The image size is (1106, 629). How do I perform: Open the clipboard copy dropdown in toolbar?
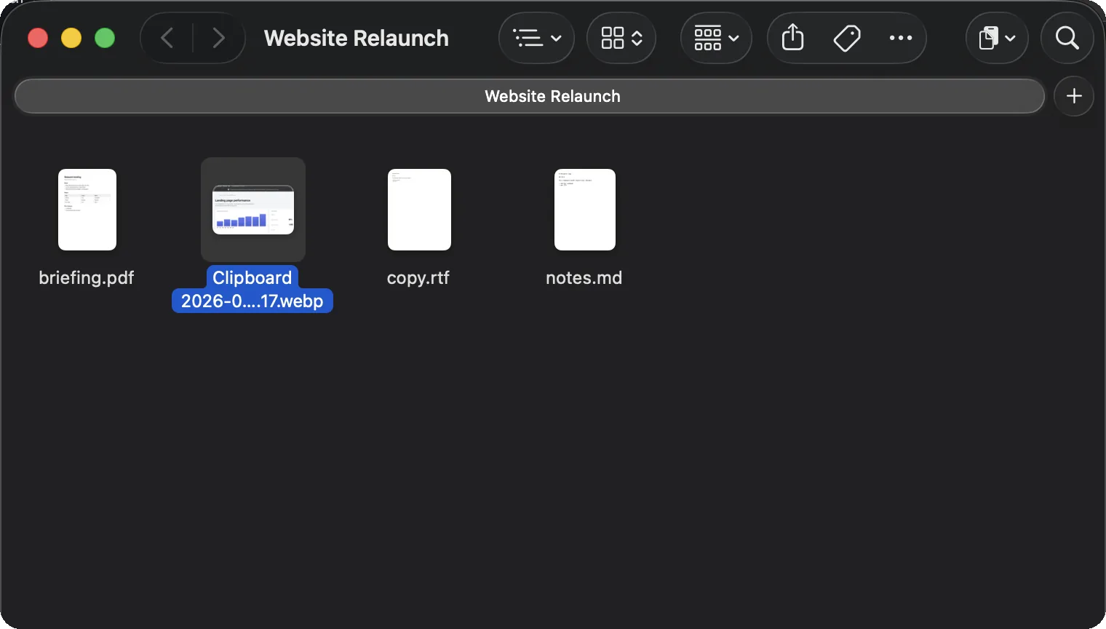click(997, 38)
